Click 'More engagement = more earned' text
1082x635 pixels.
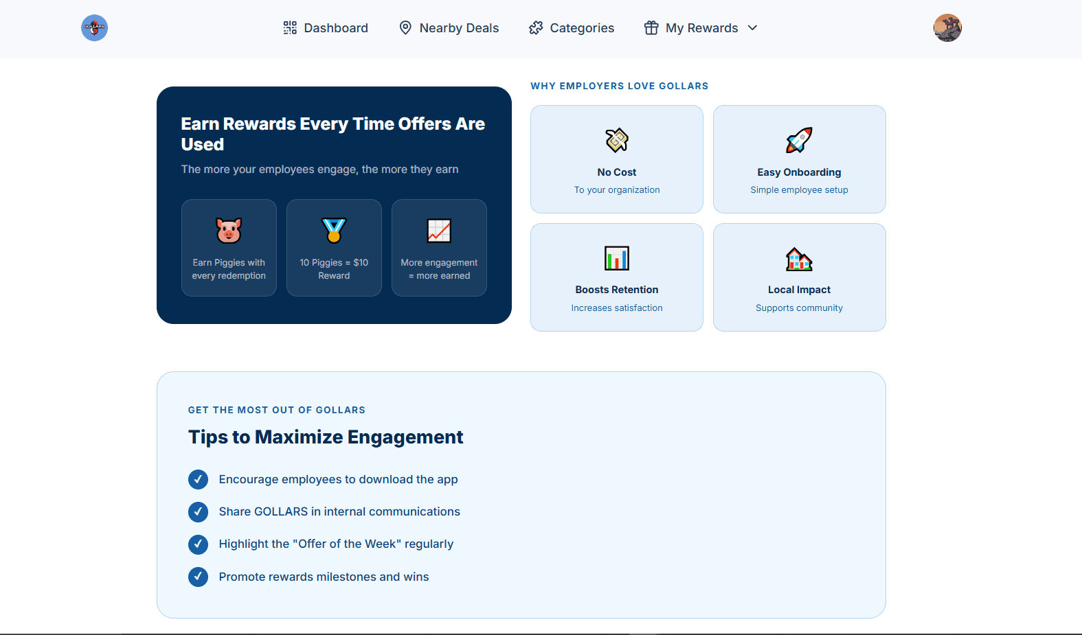pos(439,269)
